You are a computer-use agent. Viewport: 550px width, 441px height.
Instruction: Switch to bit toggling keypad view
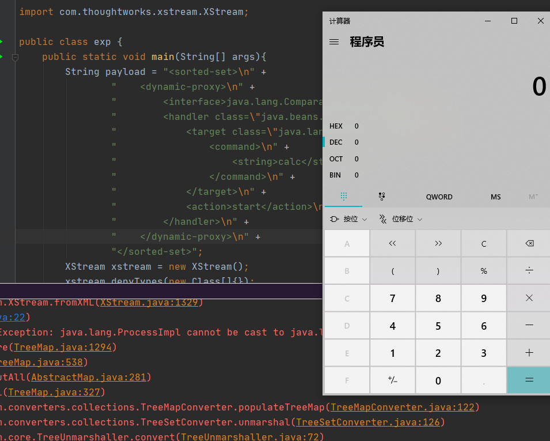[x=382, y=196]
